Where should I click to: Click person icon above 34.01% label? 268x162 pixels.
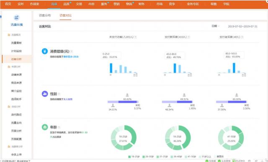click(x=113, y=106)
